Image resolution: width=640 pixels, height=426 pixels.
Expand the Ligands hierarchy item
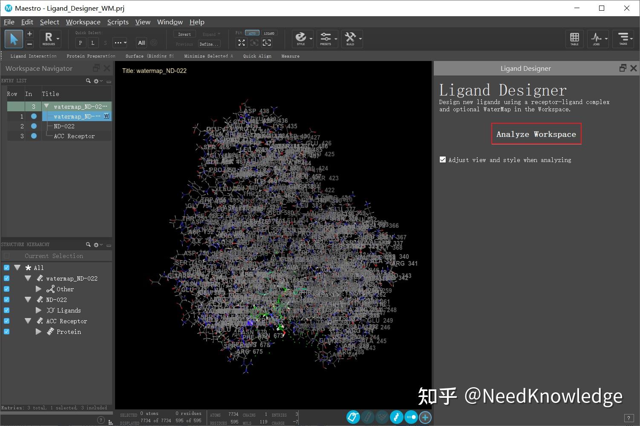pos(38,310)
